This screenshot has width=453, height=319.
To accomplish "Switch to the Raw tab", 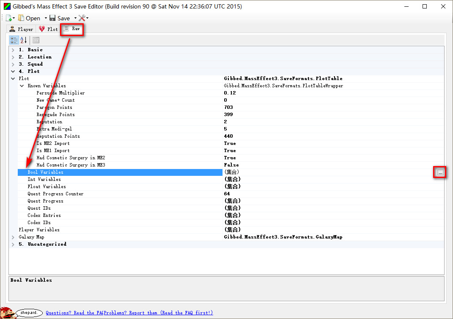I will (72, 29).
